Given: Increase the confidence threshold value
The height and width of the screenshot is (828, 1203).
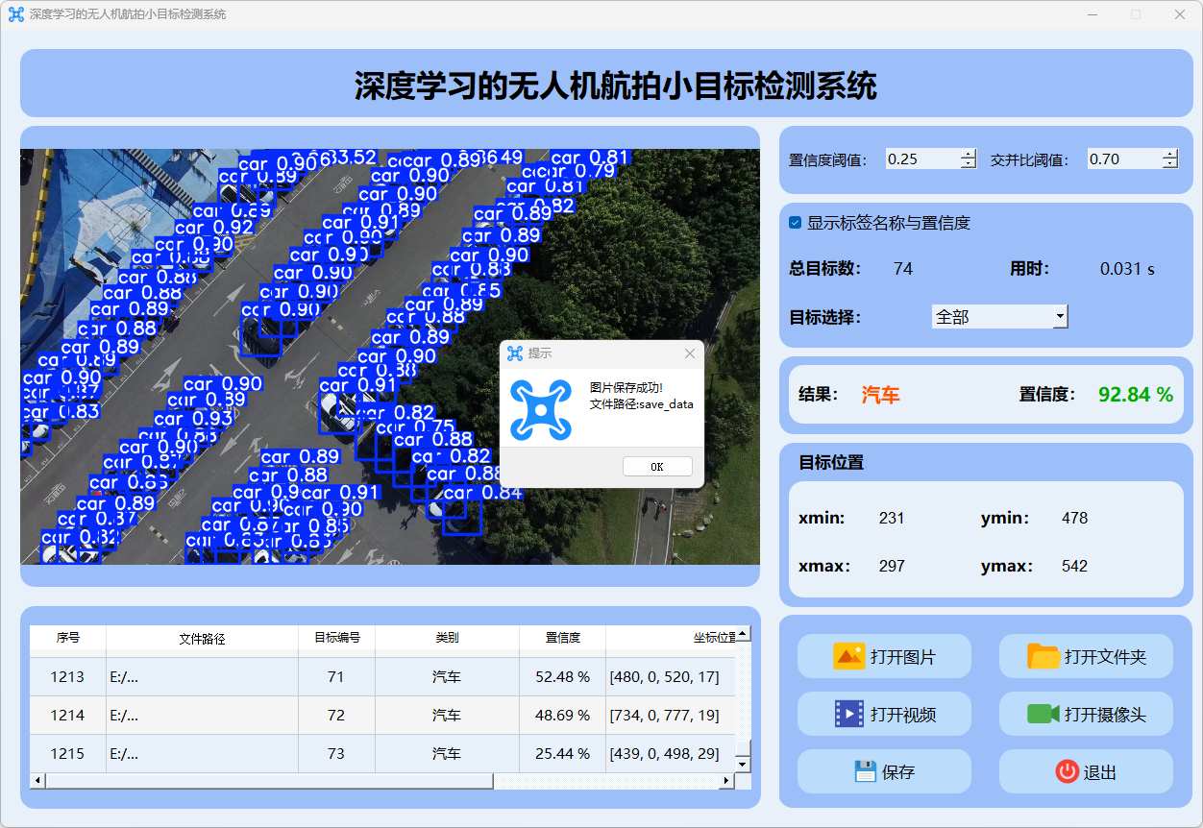Looking at the screenshot, I should coord(968,155).
